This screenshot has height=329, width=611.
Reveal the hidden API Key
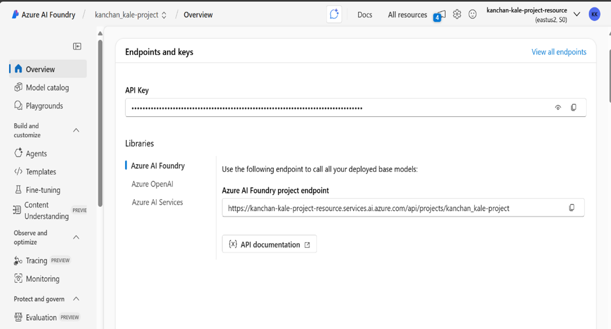pos(557,107)
